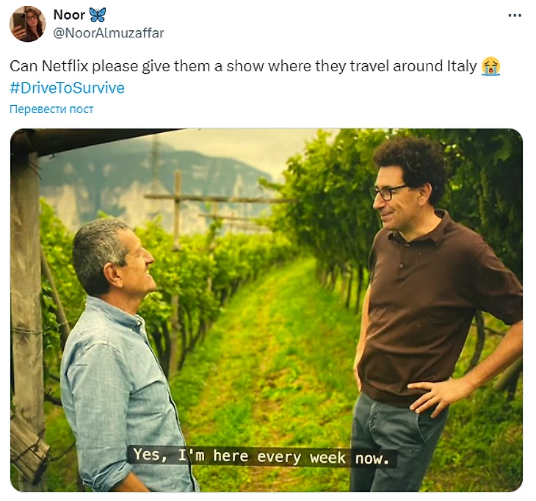The width and height of the screenshot is (536, 501).
Task: Click the display name Noor
Action: (69, 15)
